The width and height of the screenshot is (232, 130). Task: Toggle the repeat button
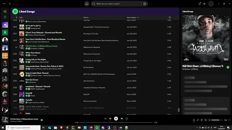point(127,118)
